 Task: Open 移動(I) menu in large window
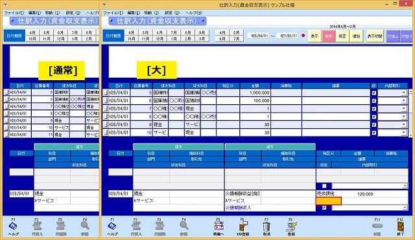point(152,13)
